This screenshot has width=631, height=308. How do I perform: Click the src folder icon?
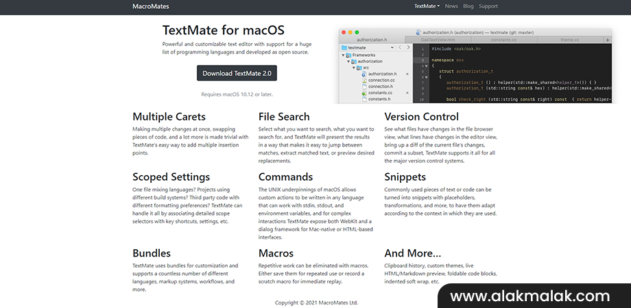coord(359,68)
